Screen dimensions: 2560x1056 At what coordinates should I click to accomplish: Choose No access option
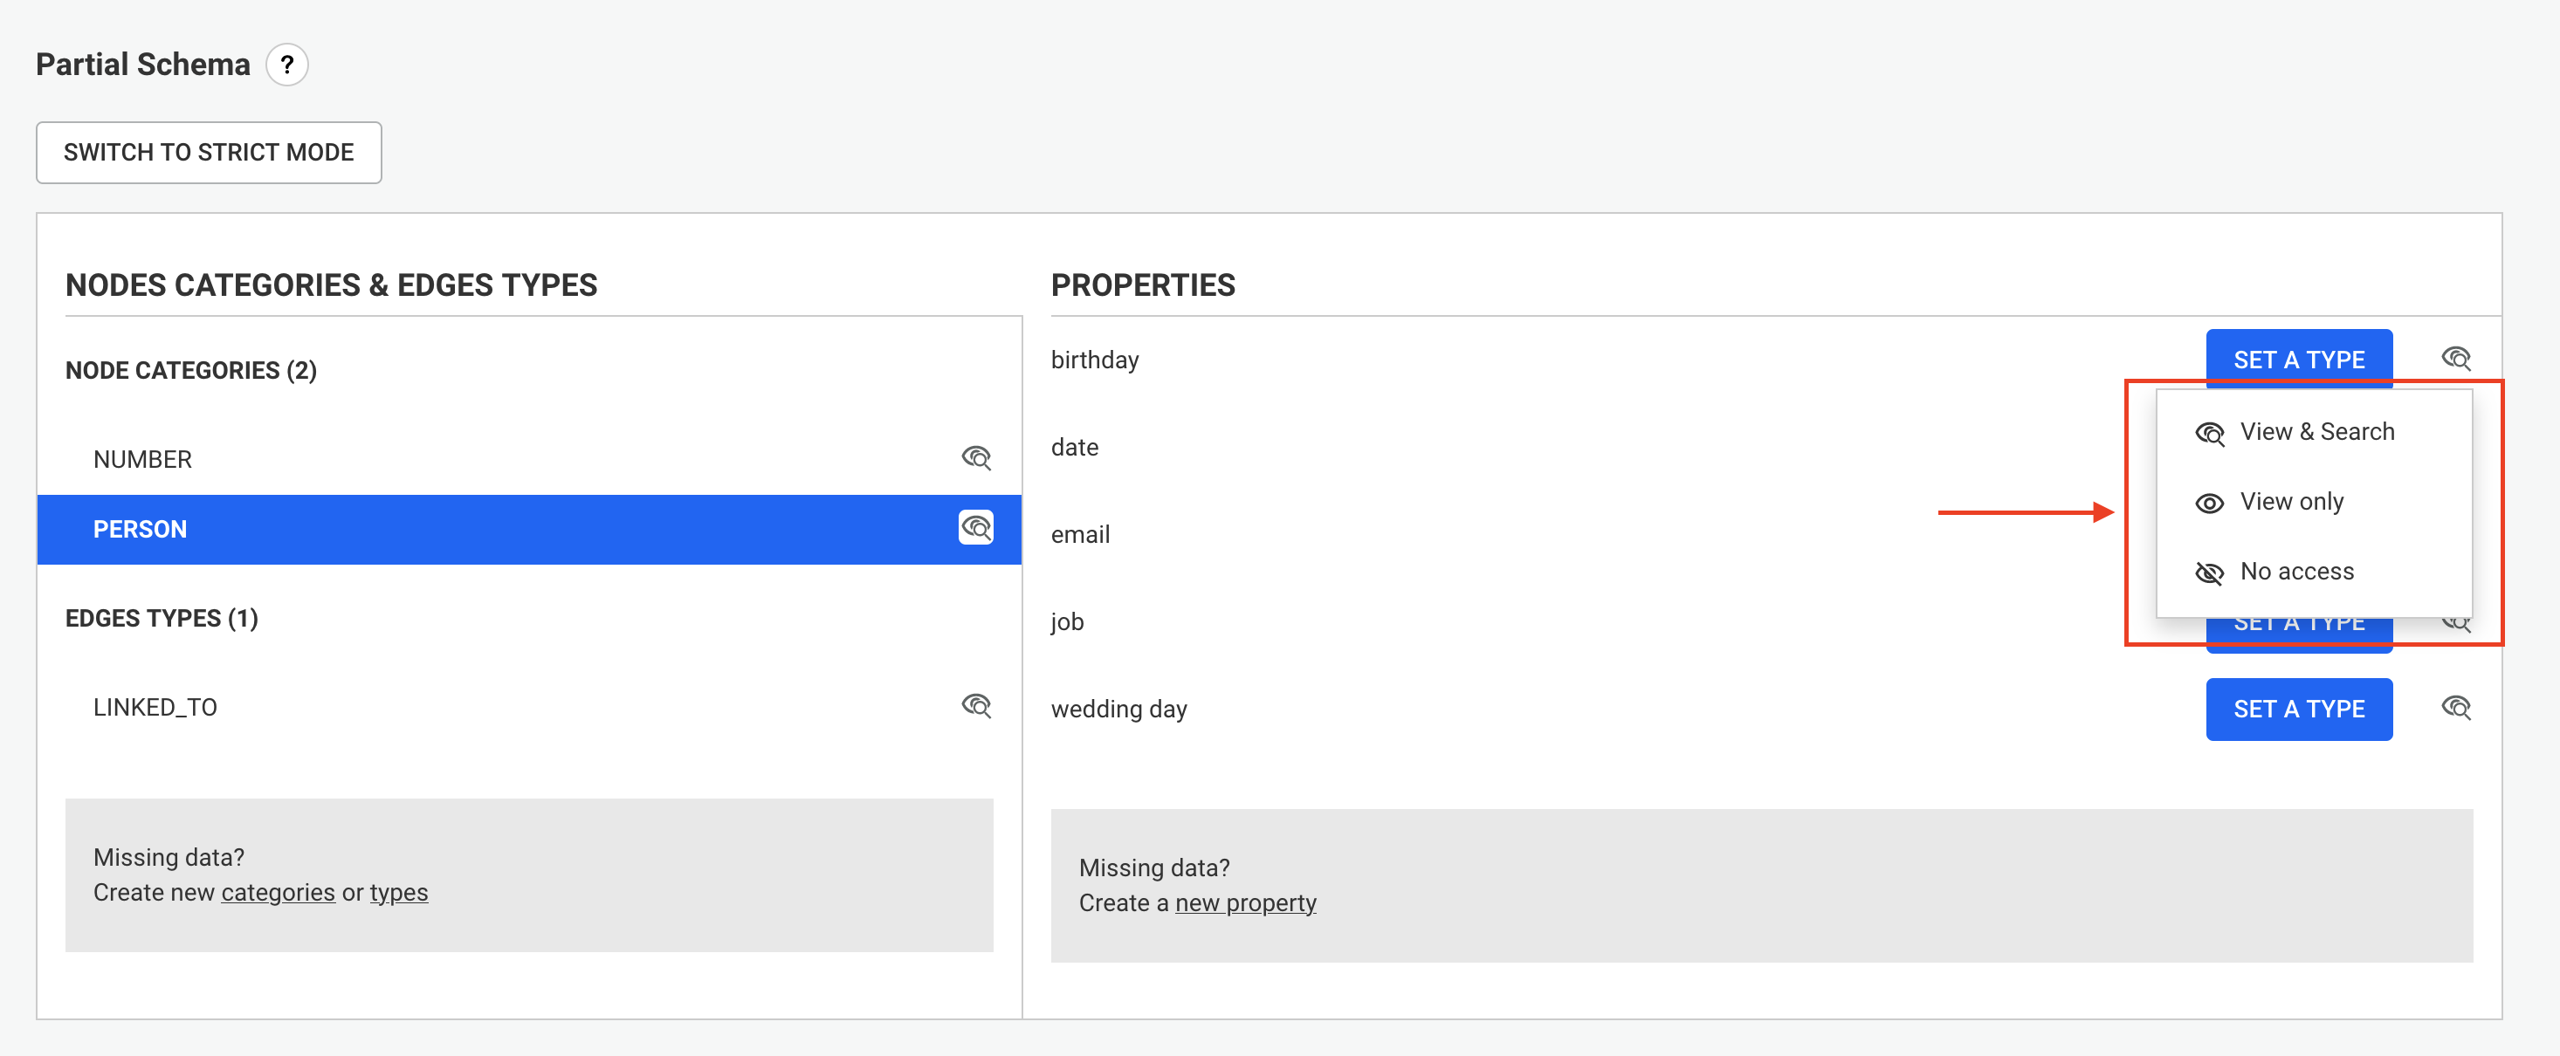pos(2295,572)
